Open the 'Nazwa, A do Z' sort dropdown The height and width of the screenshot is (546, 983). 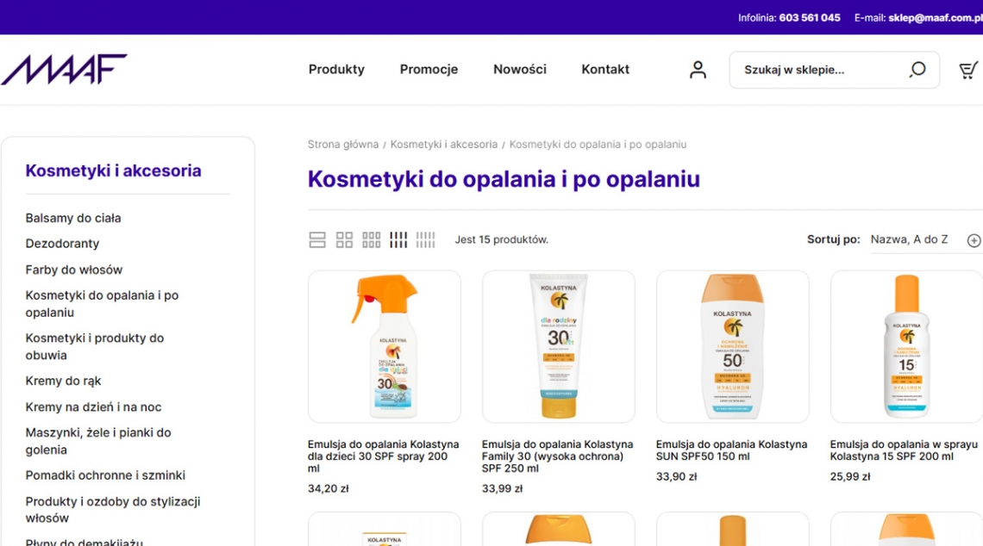coord(909,239)
